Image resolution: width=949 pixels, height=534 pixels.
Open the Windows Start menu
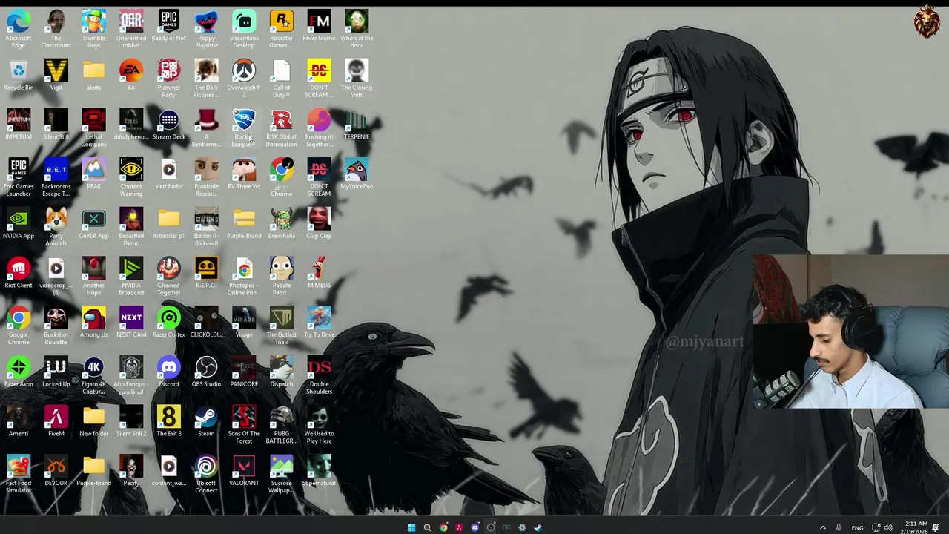(x=411, y=527)
